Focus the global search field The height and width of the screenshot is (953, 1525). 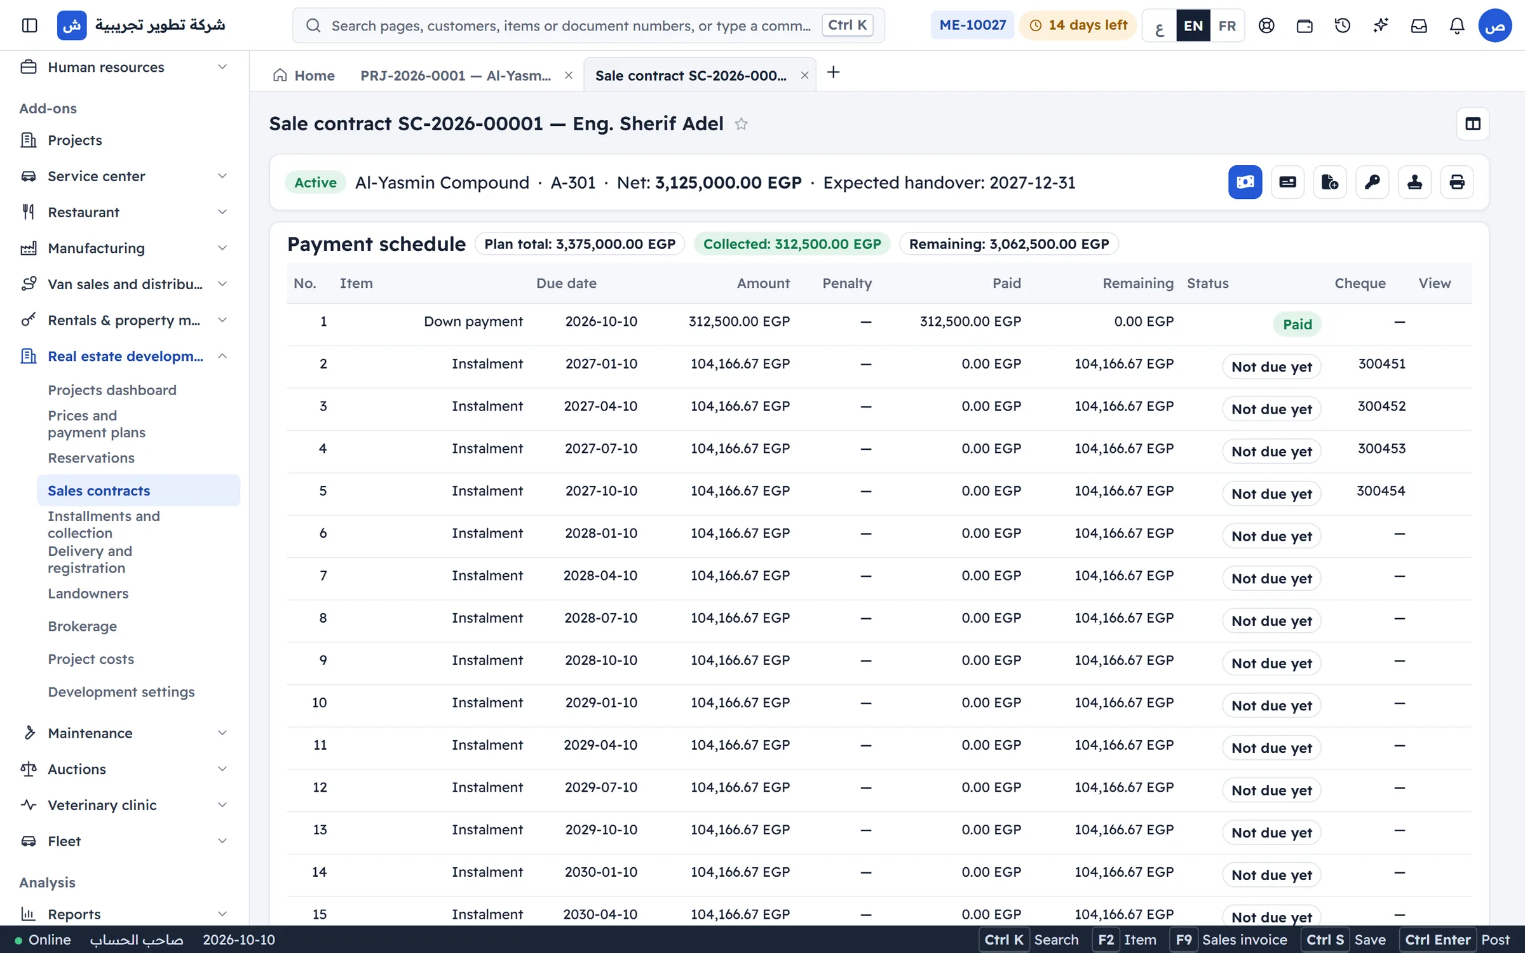point(588,25)
